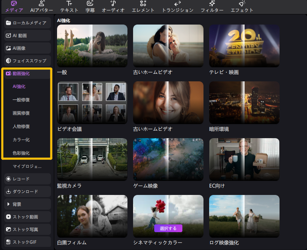
Task: Select 人物修復 submenu item
Action: point(21,127)
